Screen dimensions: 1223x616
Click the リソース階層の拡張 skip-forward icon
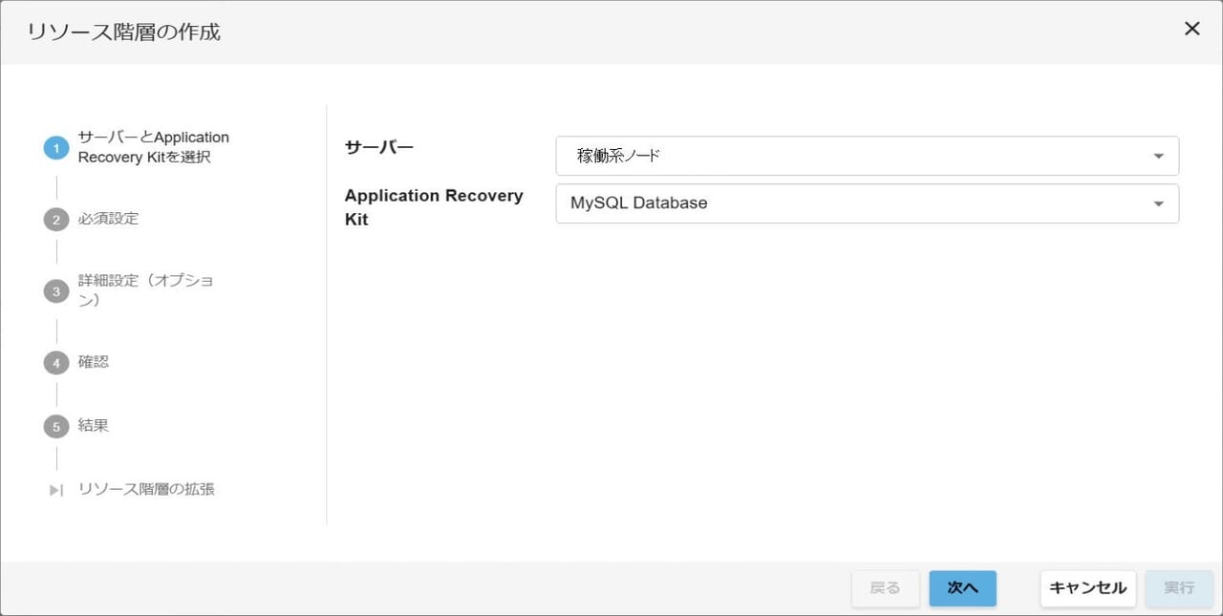(56, 490)
